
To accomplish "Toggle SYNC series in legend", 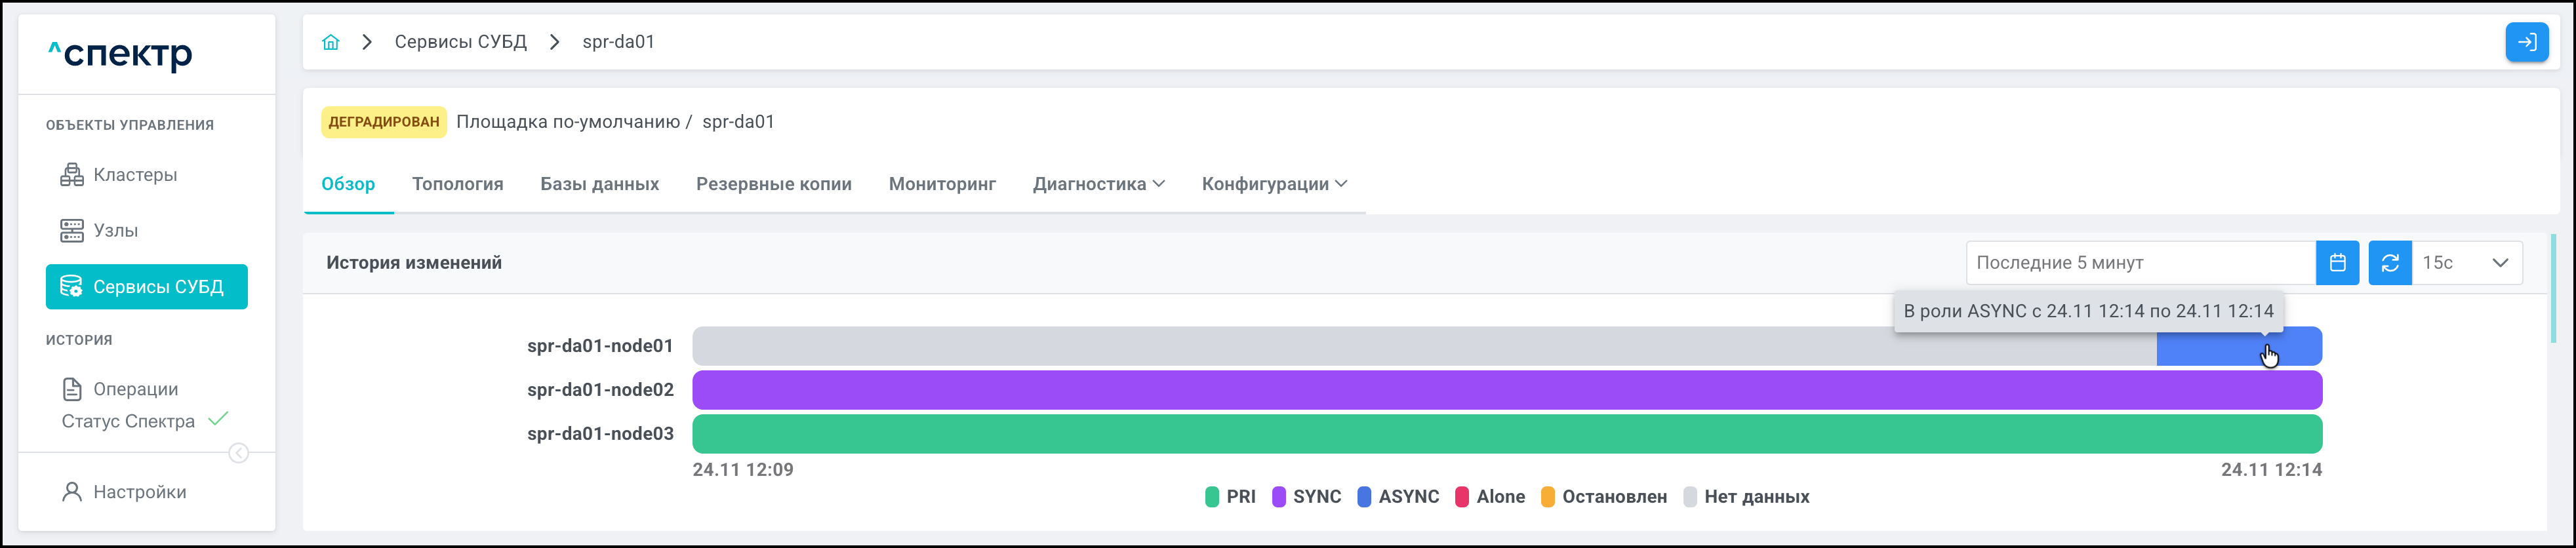I will (1306, 497).
